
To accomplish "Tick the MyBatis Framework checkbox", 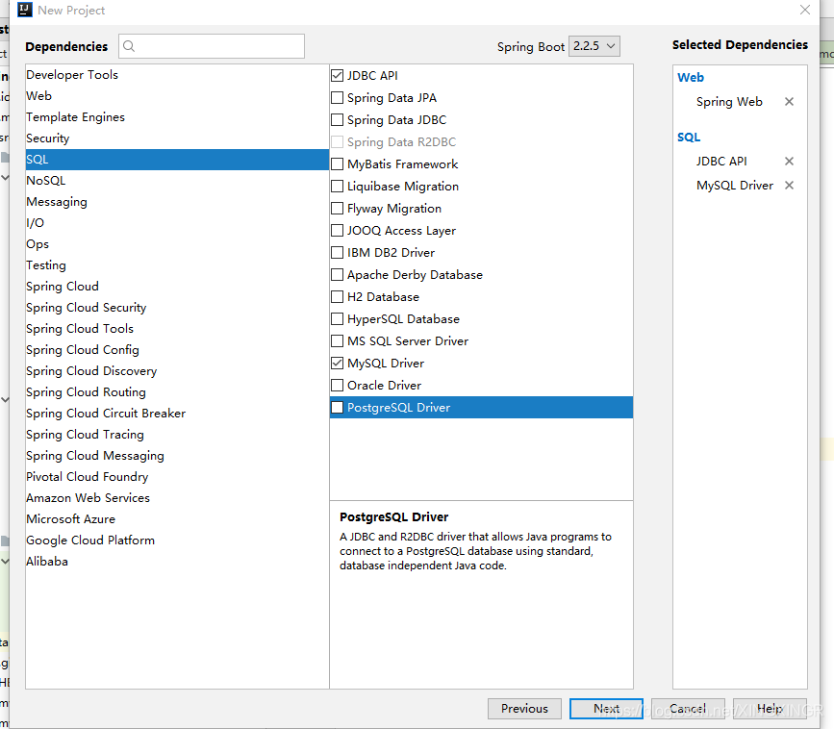I will 338,163.
